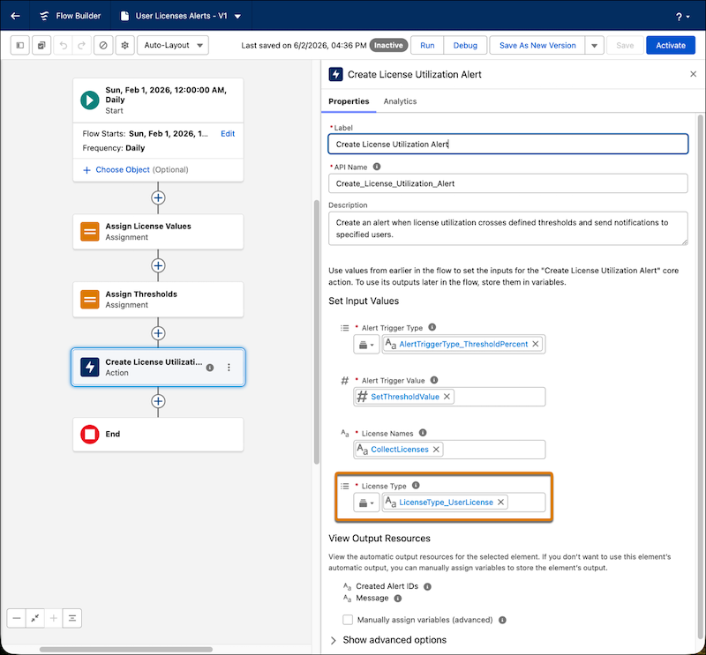
Task: Open flow settings gear
Action: (124, 46)
